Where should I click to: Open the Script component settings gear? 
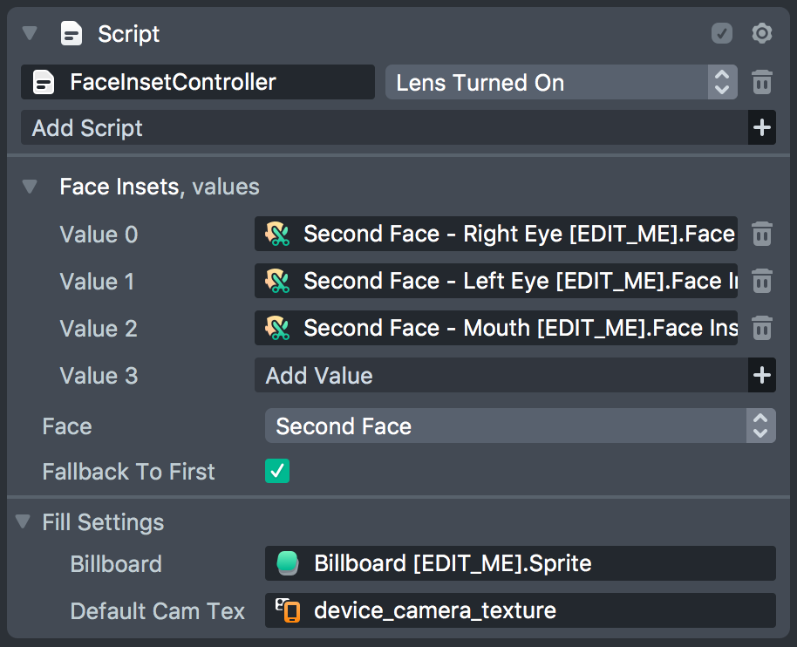[x=761, y=34]
